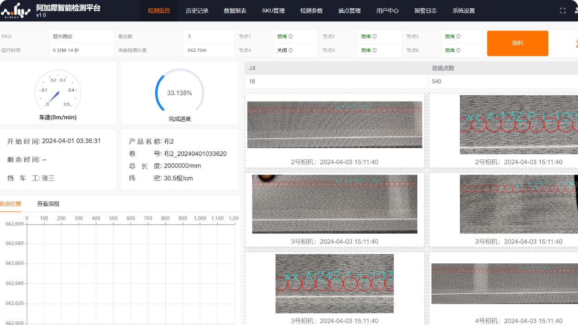Click the 阿加犀 platform logo
The height and width of the screenshot is (325, 578).
point(16,11)
